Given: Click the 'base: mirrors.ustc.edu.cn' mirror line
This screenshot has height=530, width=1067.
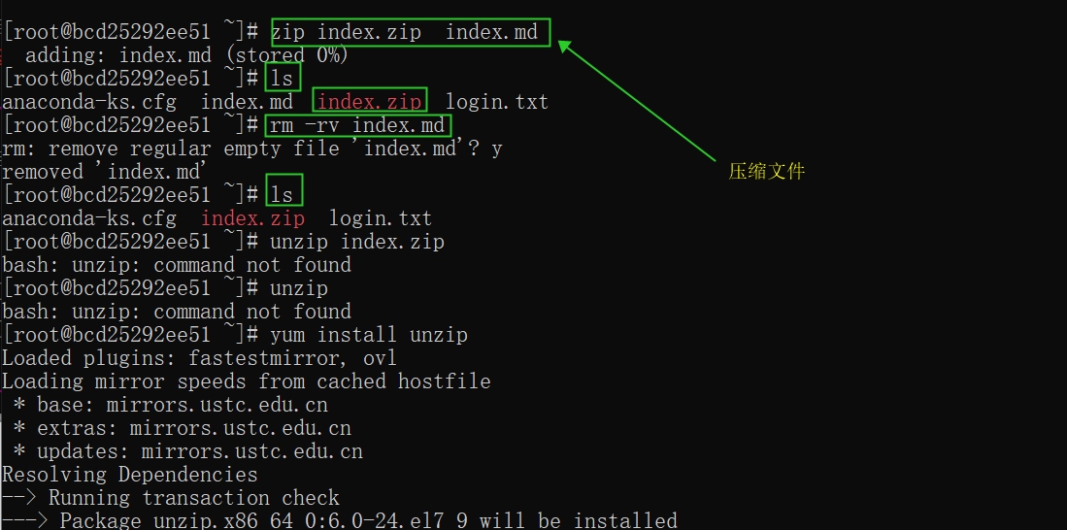Looking at the screenshot, I should coord(171,405).
